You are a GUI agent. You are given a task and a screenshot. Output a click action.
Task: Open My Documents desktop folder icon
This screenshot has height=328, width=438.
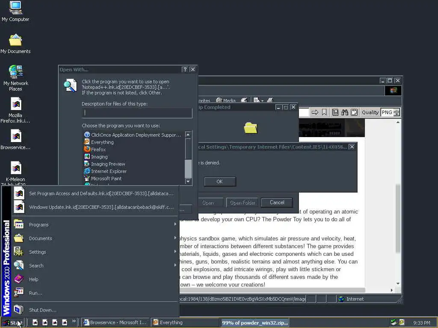click(15, 44)
